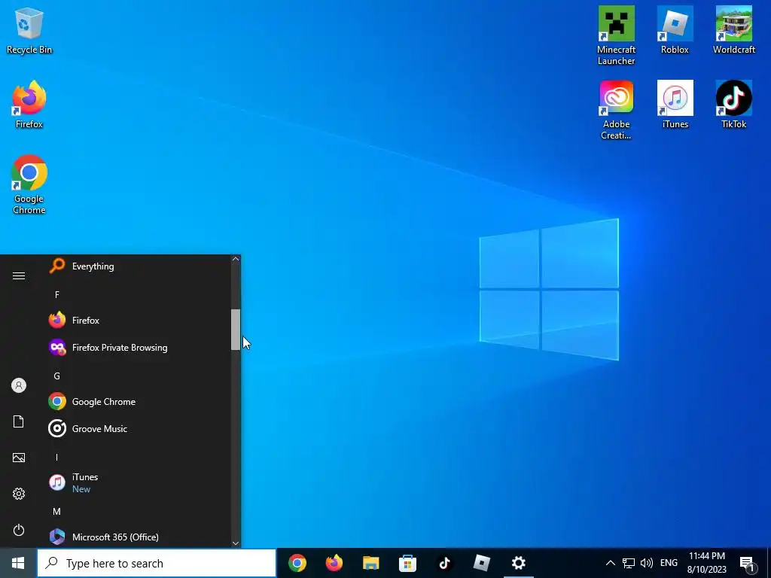The height and width of the screenshot is (578, 771).
Task: Open Documents from the Start sidebar
Action: [x=19, y=421]
